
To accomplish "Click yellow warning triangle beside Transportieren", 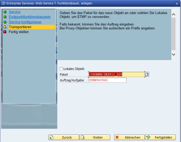I will 5,27.
